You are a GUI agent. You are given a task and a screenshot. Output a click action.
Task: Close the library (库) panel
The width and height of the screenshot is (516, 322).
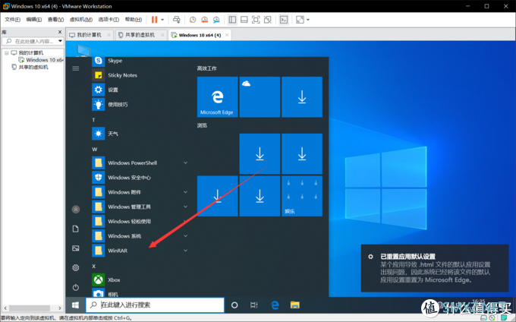(60, 32)
